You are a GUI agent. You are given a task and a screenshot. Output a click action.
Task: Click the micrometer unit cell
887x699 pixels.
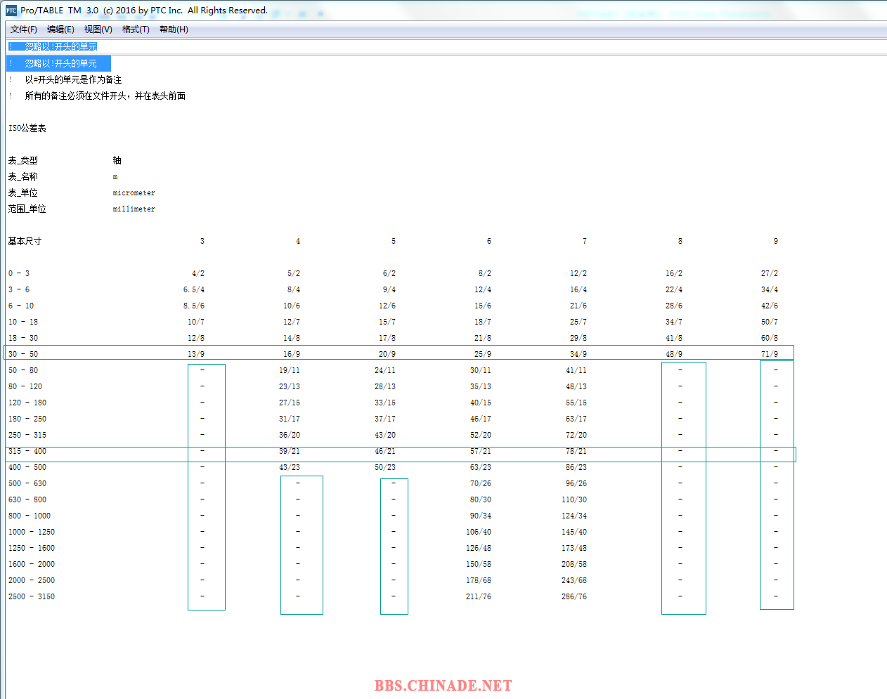tap(134, 192)
